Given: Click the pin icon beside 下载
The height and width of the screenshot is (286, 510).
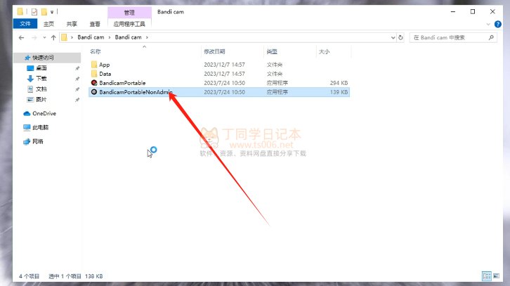Looking at the screenshot, I should (77, 79).
